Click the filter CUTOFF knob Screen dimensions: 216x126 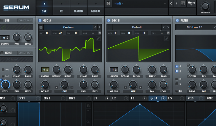pyautogui.click(x=192, y=70)
